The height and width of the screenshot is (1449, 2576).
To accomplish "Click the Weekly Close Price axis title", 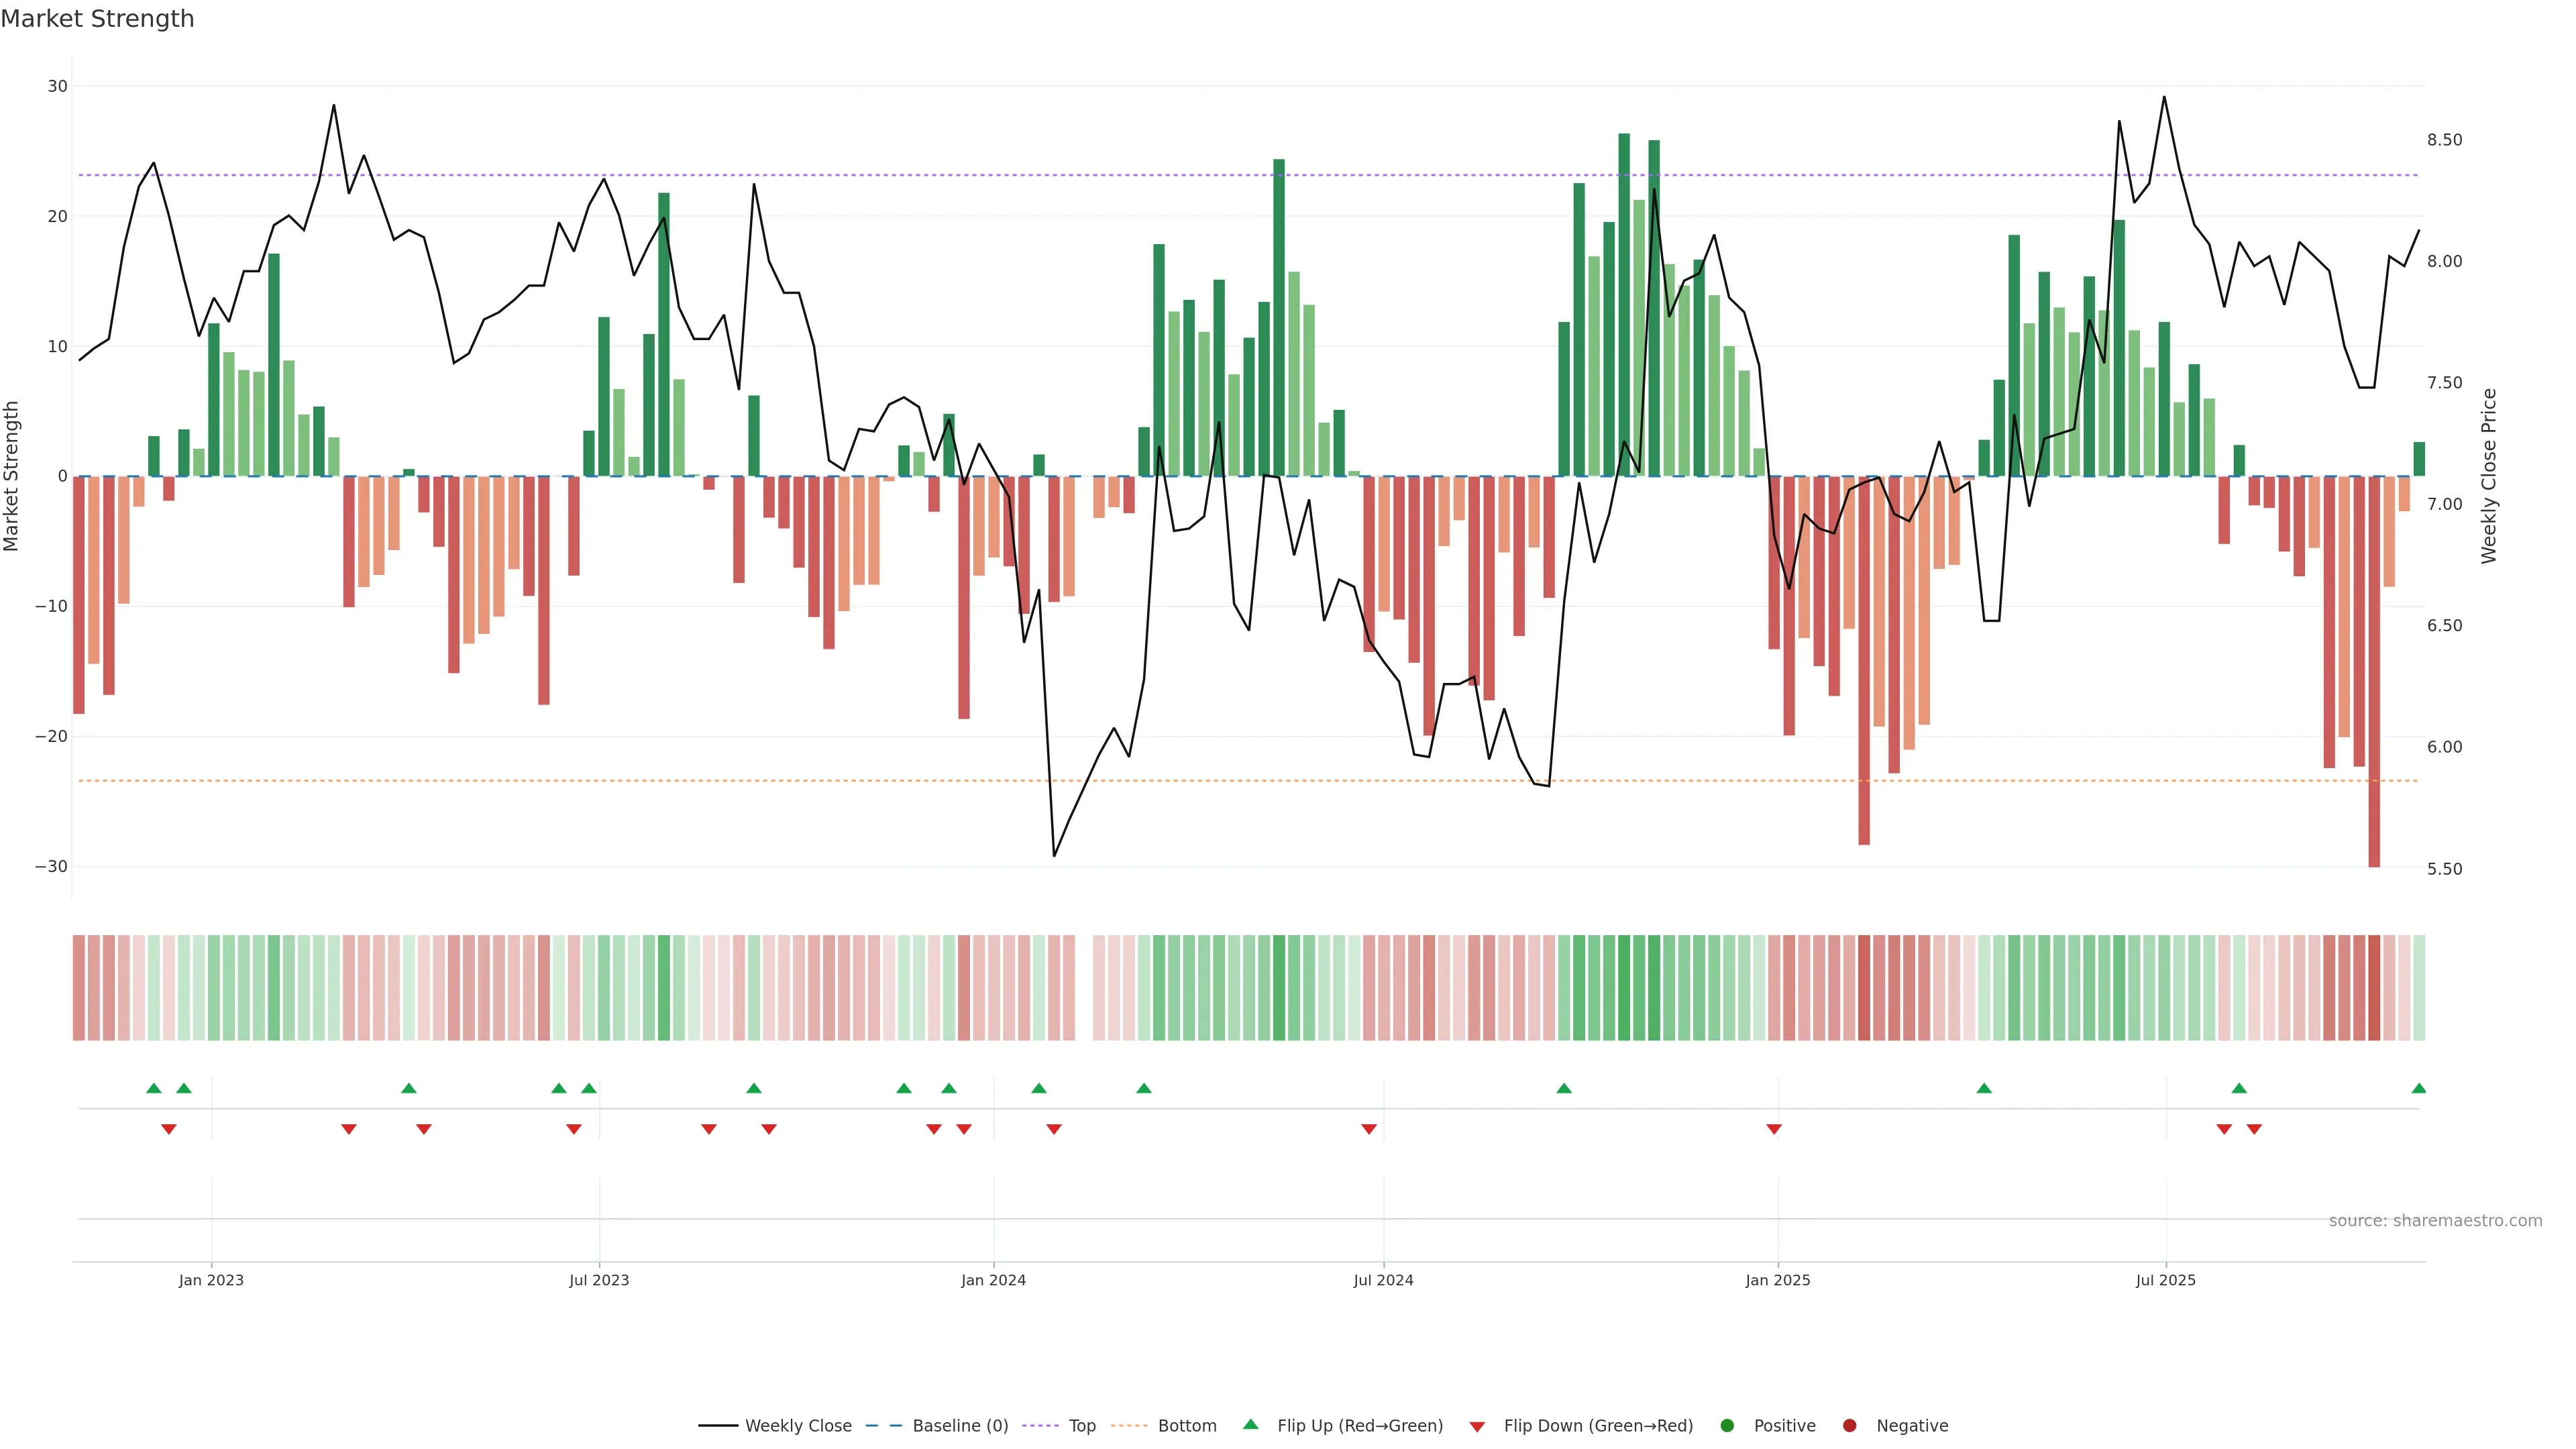I will 2489,476.
